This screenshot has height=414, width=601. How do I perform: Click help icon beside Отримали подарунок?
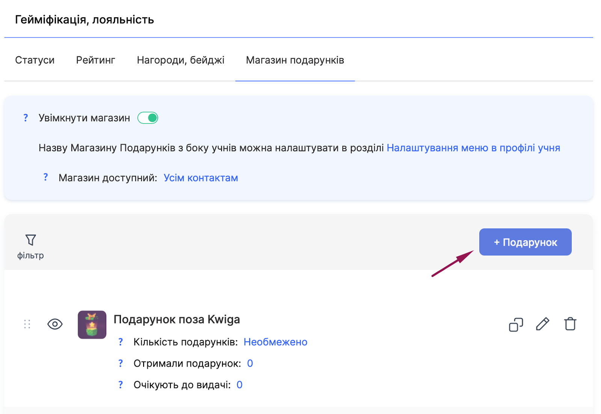[121, 363]
